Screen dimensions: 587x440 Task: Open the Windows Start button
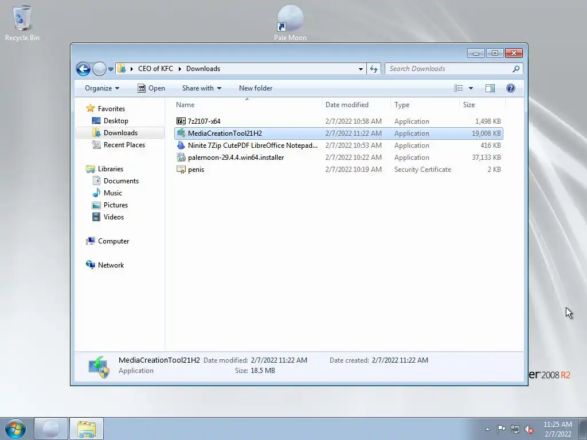15,429
